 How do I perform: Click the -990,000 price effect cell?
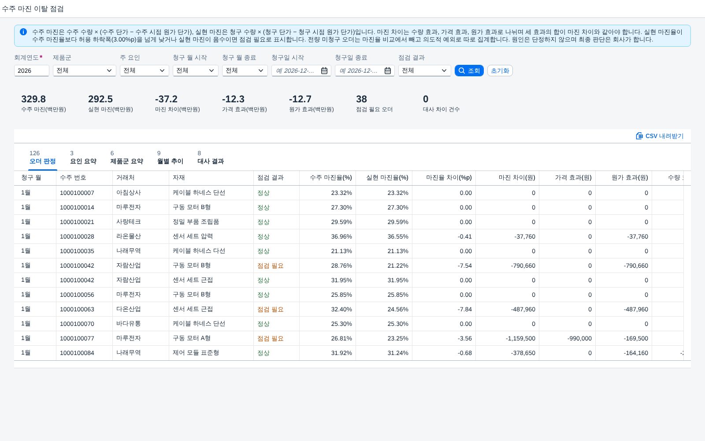click(x=579, y=338)
